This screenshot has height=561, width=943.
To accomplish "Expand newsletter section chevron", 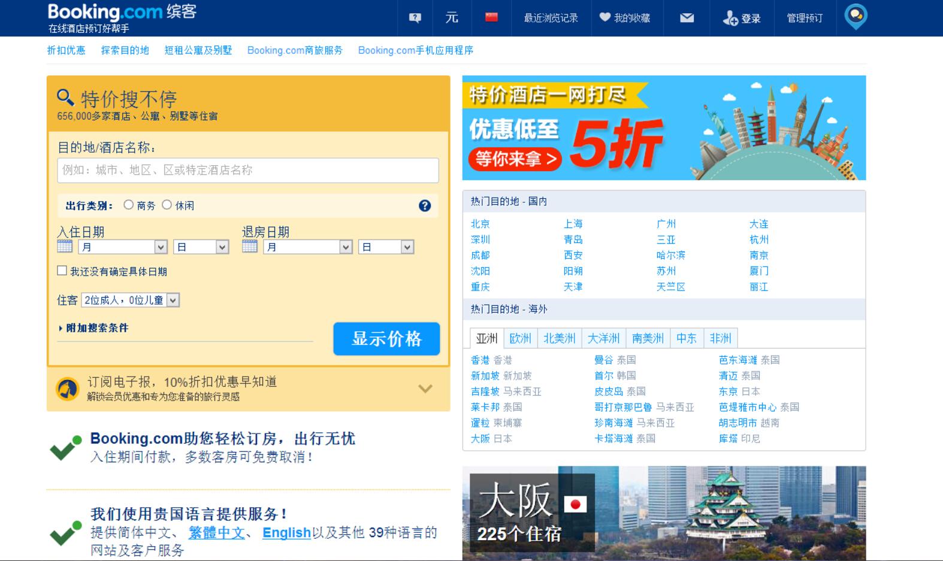I will 425,389.
